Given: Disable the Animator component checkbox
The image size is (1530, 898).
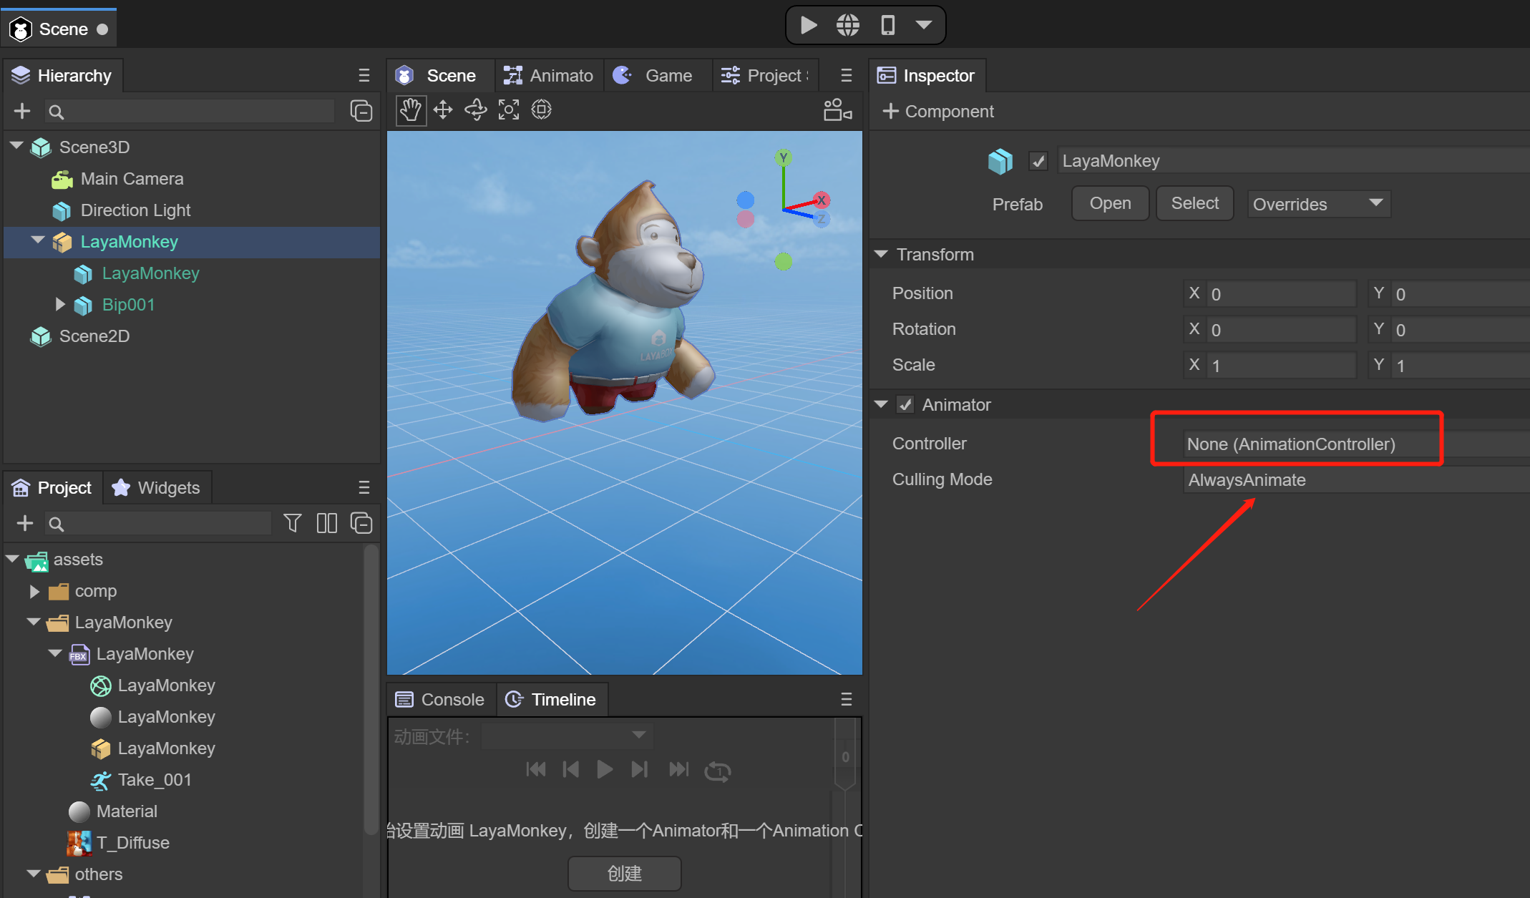Looking at the screenshot, I should tap(906, 405).
